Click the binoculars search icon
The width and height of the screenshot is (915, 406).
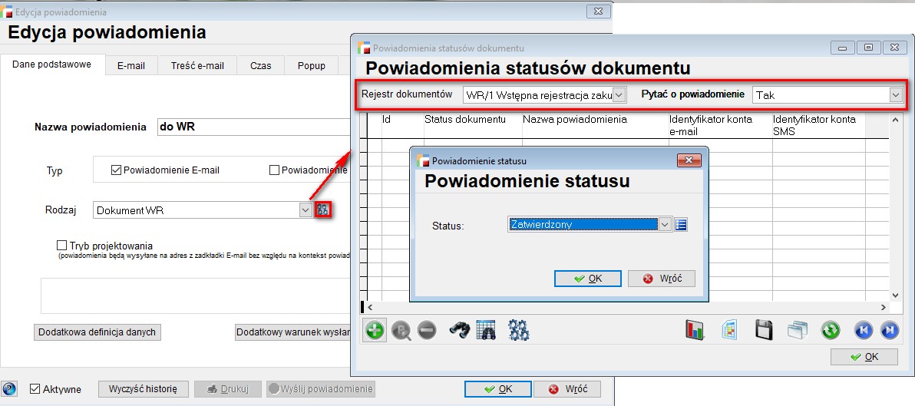tap(459, 330)
